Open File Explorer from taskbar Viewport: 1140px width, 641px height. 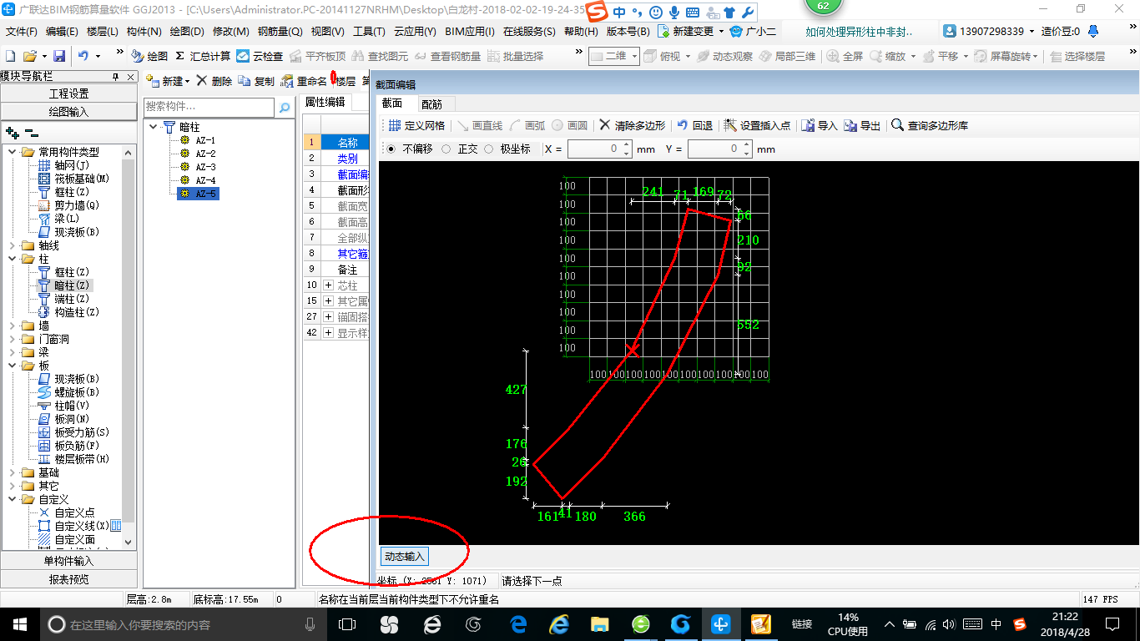599,624
